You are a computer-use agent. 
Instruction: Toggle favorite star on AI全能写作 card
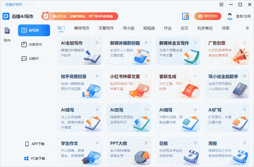coord(97,42)
